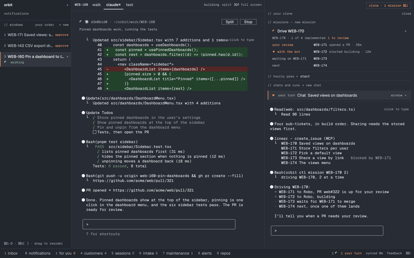Dismiss the Drive WEB-170 mission
This screenshot has height=258, width=414.
click(405, 31)
